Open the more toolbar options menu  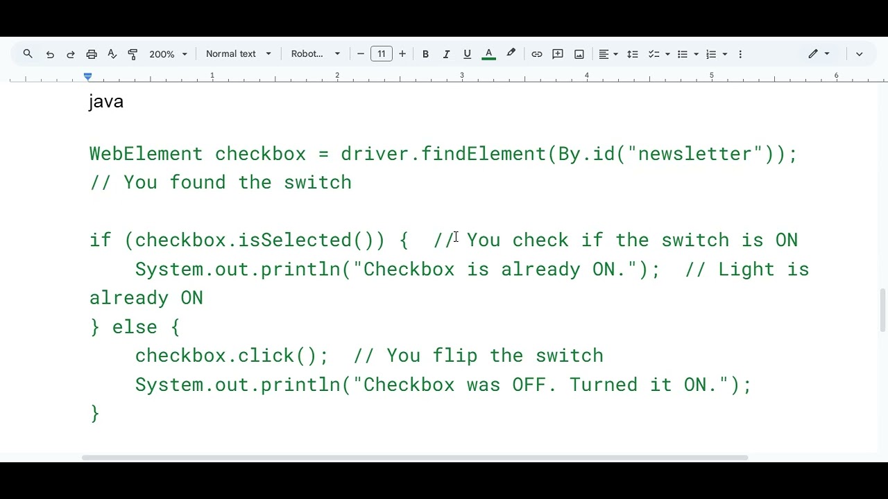click(x=740, y=54)
